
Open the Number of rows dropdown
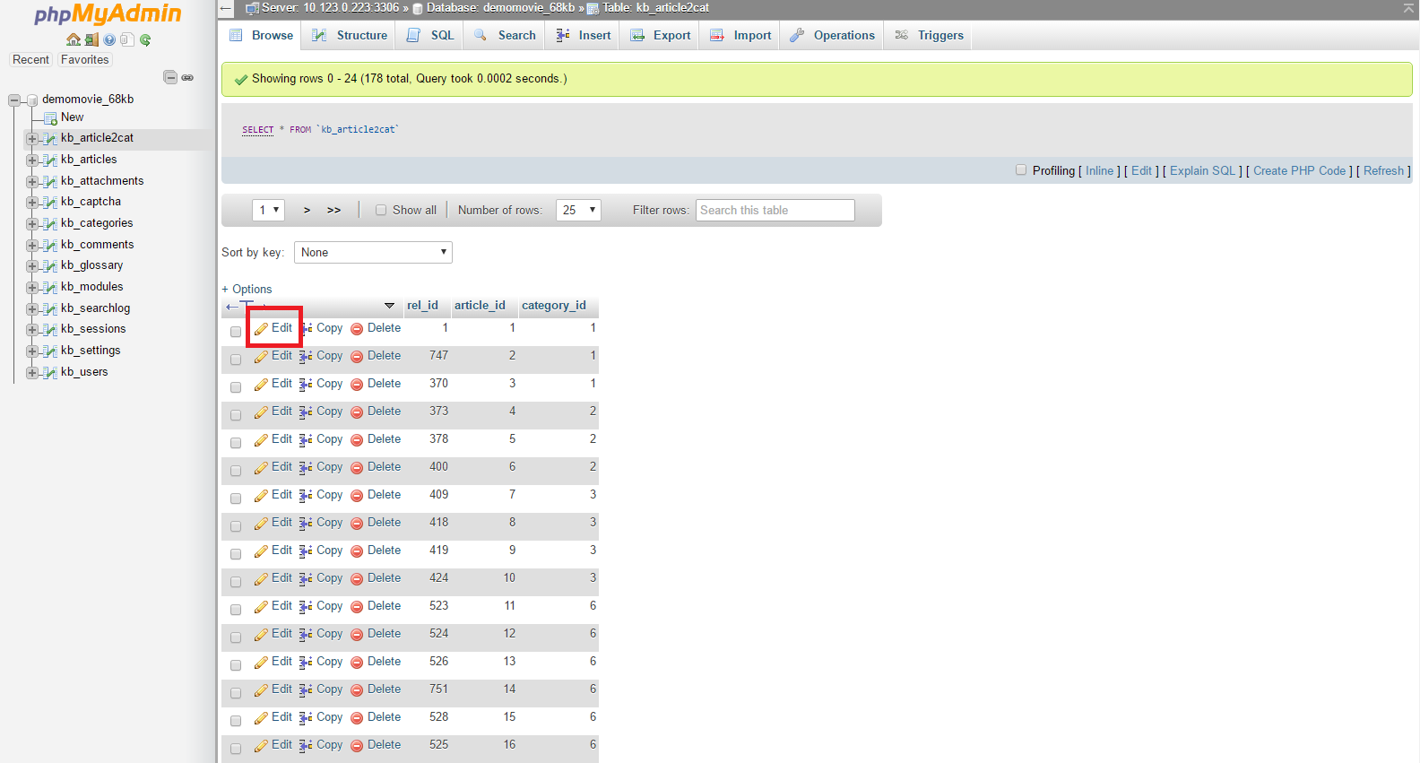coord(578,210)
